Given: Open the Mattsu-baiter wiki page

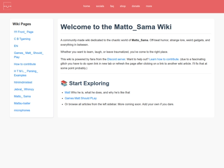Looking at the screenshot, I should (x=22, y=103).
